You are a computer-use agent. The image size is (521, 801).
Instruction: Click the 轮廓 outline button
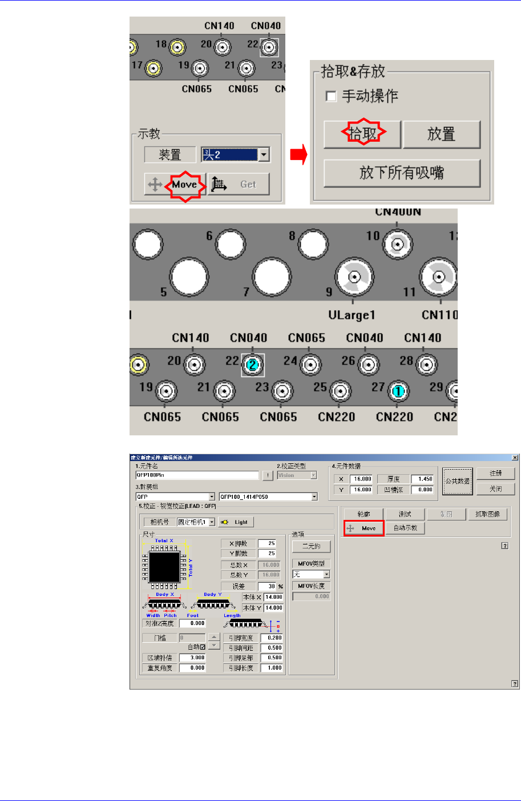click(364, 514)
